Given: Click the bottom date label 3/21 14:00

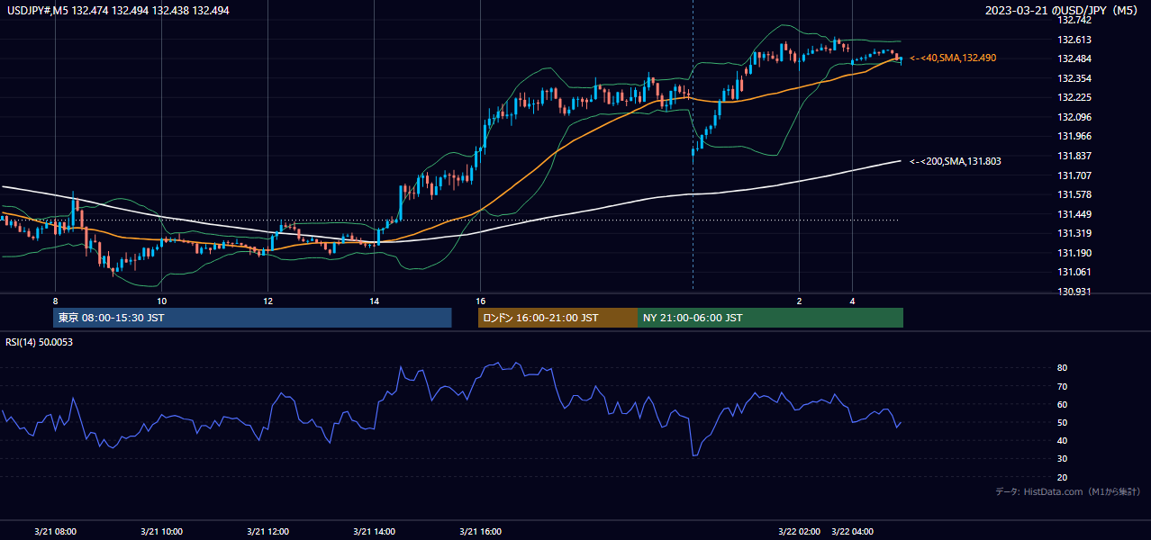Looking at the screenshot, I should pos(374,531).
